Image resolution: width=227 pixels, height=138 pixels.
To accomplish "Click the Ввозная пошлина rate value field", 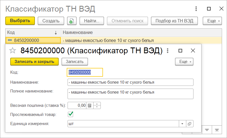I will [x=77, y=105].
